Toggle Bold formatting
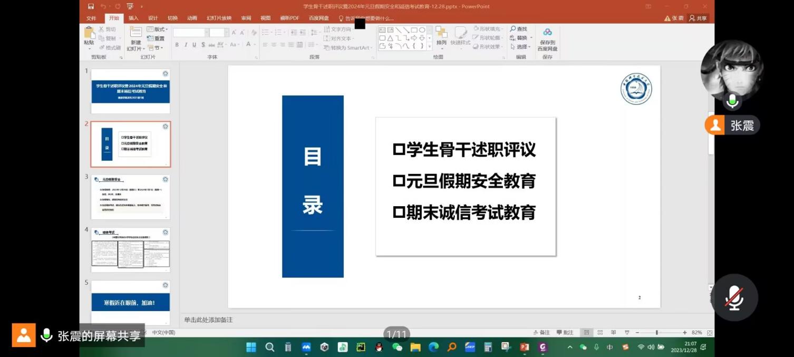The image size is (794, 357). [177, 45]
